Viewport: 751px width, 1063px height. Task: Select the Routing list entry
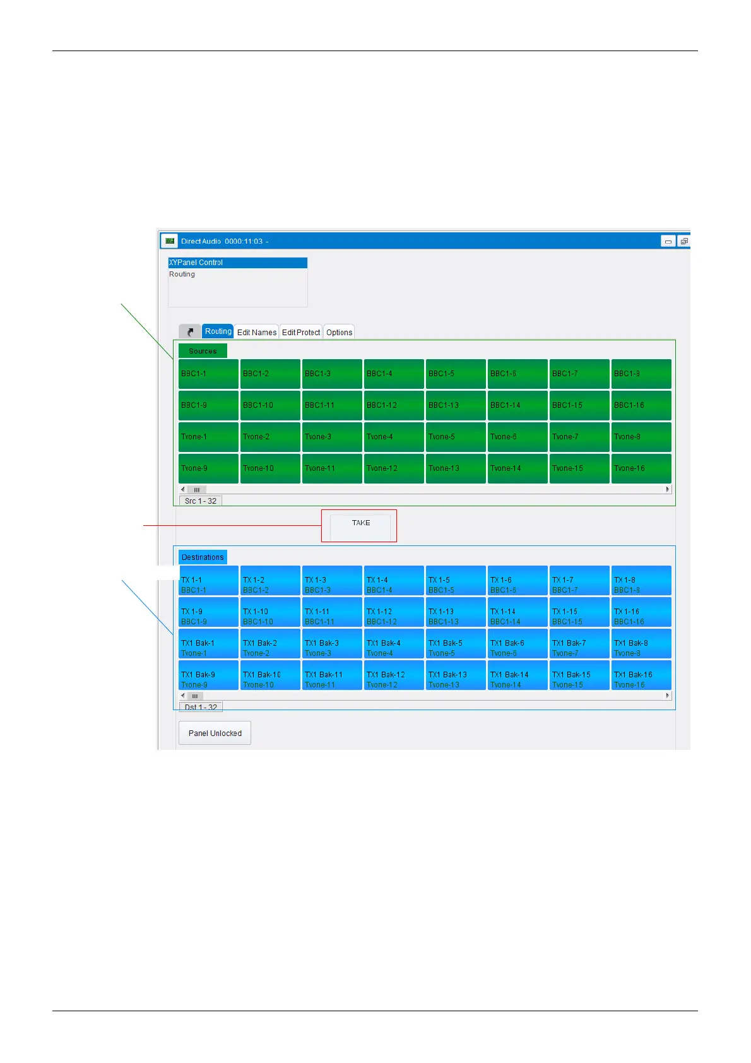(238, 274)
